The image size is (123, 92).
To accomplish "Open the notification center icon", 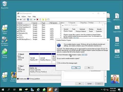I will (x=119, y=90).
